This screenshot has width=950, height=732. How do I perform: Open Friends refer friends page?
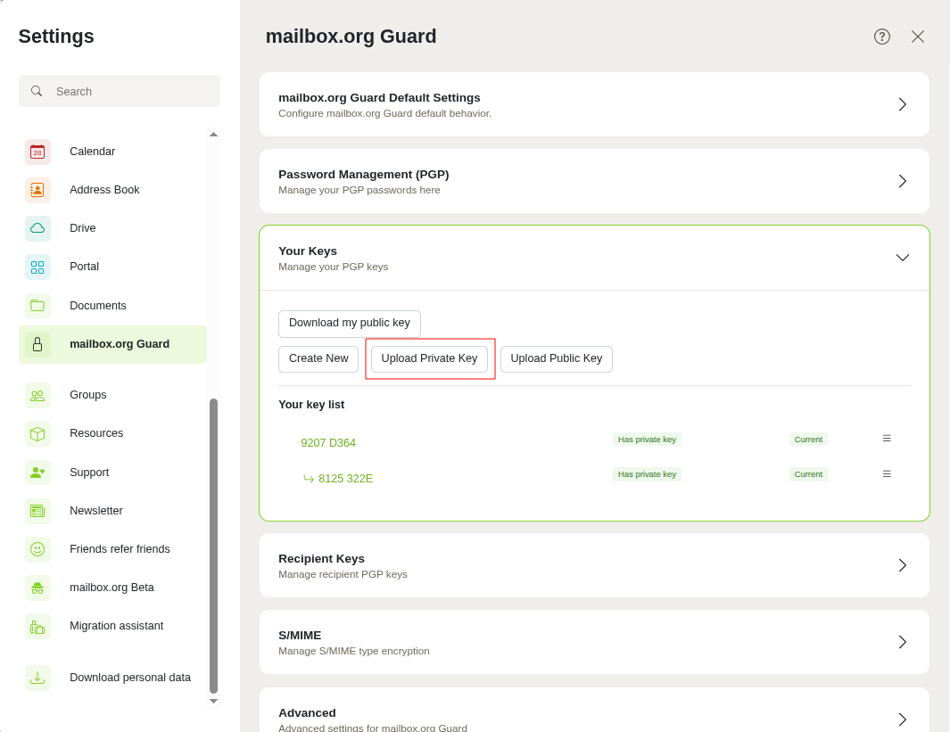(112, 549)
